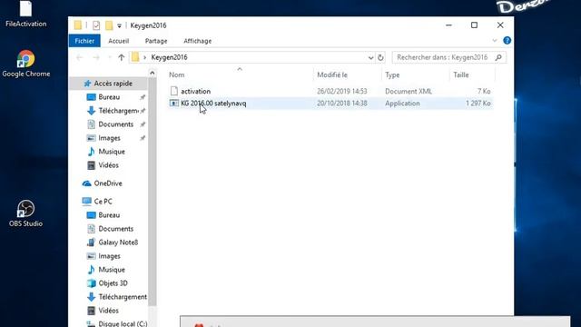This screenshot has width=581, height=327.
Task: Click the search magnifier icon
Action: pyautogui.click(x=498, y=57)
